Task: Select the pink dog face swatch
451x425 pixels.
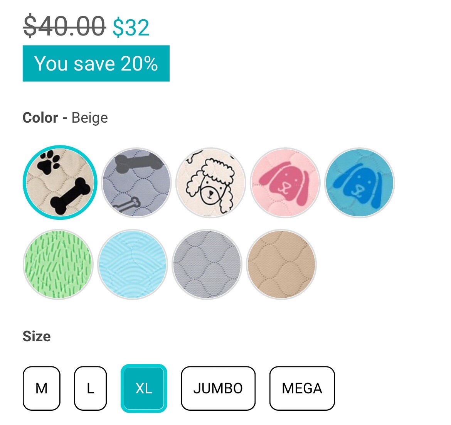Action: coord(285,183)
